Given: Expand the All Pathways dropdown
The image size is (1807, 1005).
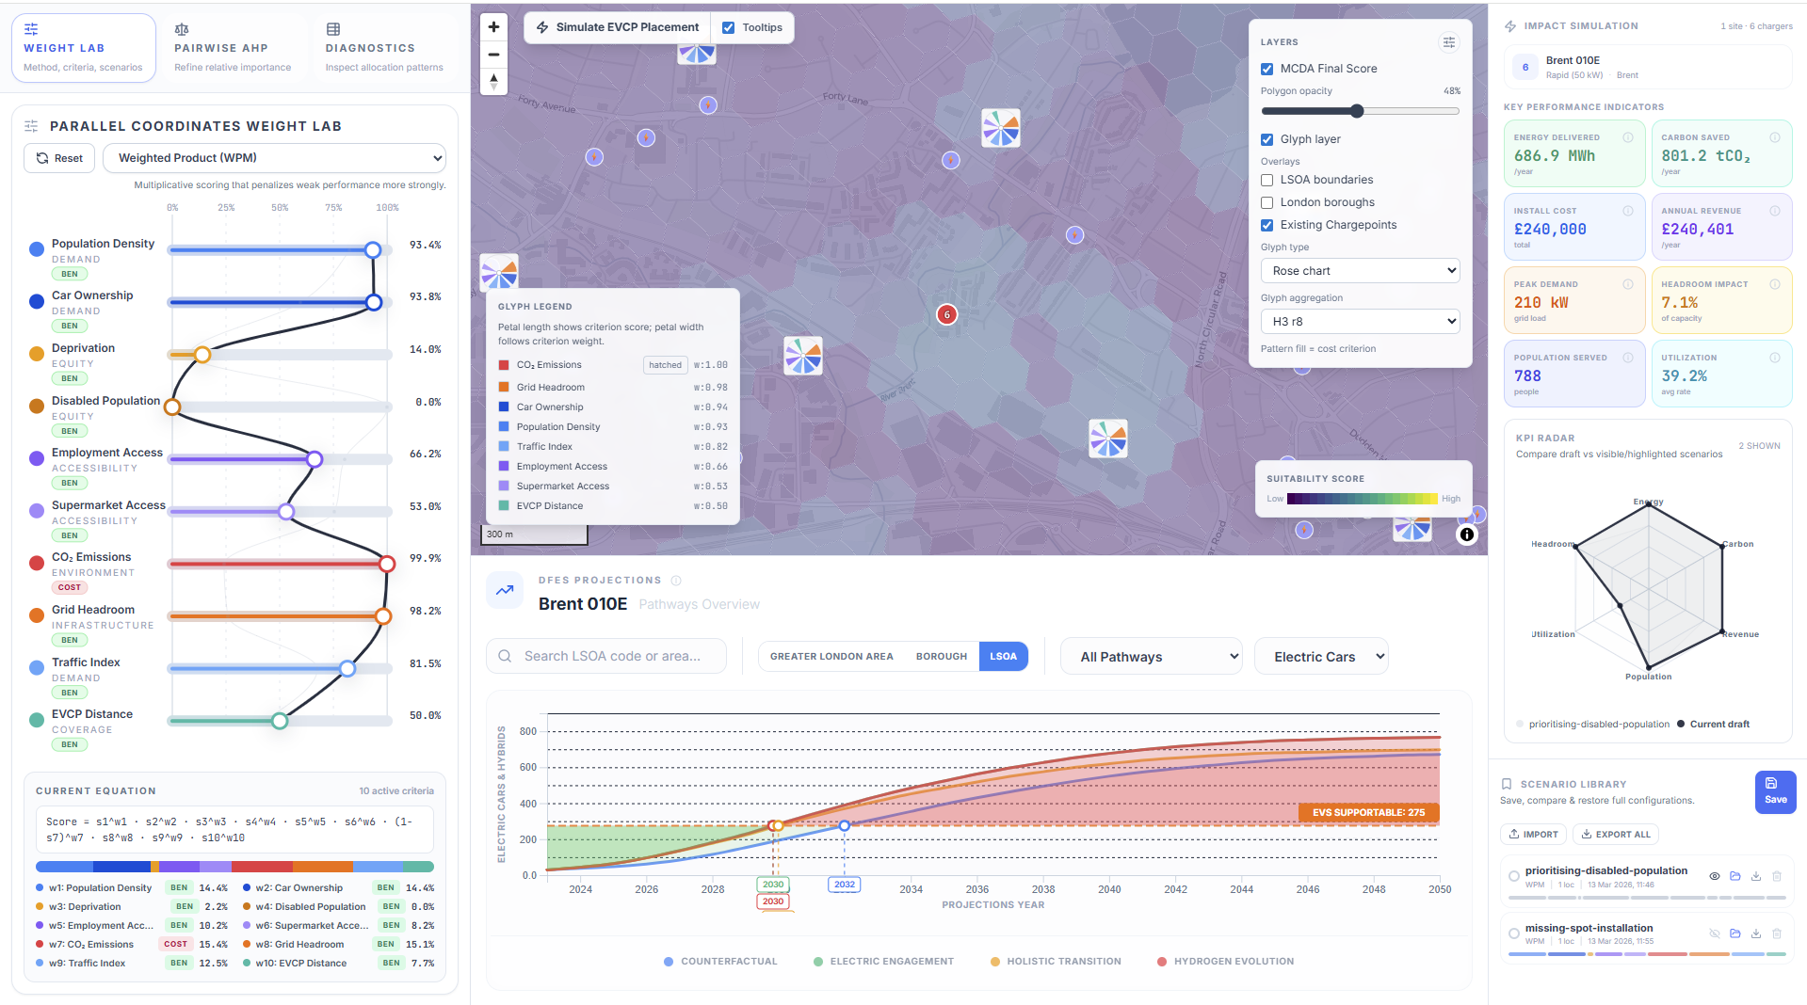Looking at the screenshot, I should pyautogui.click(x=1151, y=657).
